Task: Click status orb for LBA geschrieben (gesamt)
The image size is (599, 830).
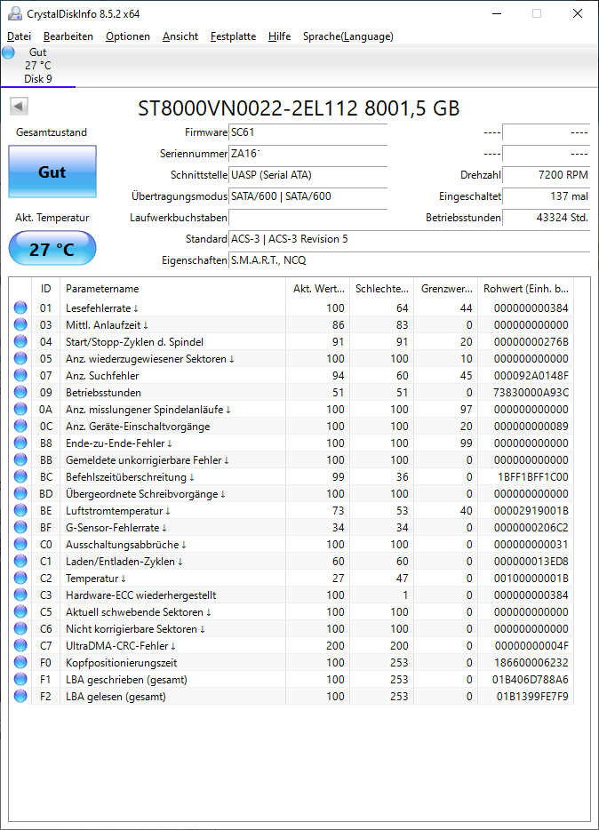Action: [20, 679]
